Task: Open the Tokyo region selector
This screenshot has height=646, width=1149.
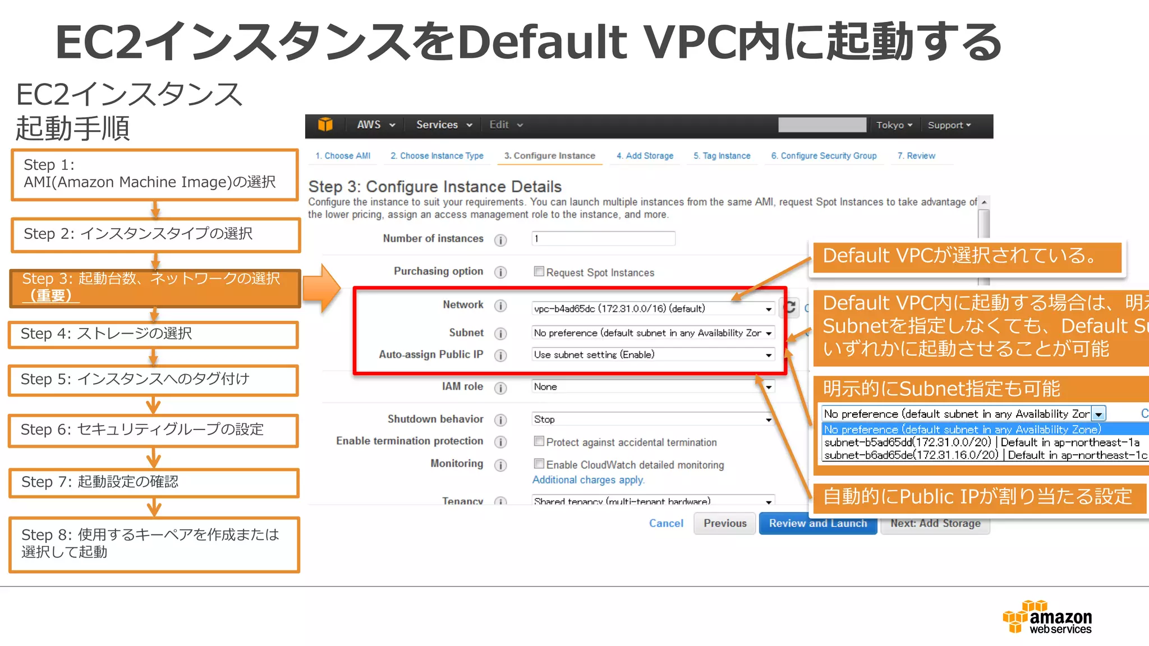Action: tap(894, 125)
